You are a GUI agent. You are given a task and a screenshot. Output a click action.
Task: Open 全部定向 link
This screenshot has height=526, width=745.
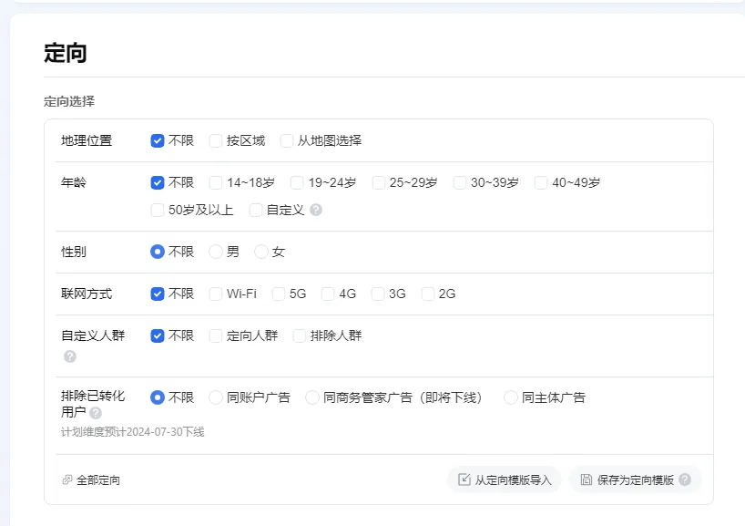96,479
